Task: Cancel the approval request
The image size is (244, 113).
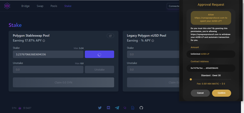Action: [x=200, y=93]
